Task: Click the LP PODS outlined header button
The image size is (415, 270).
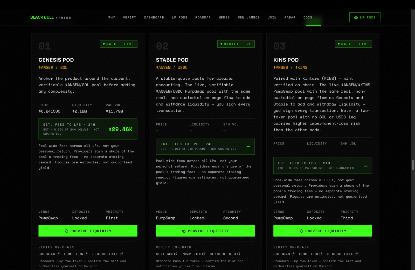Action: click(x=365, y=17)
